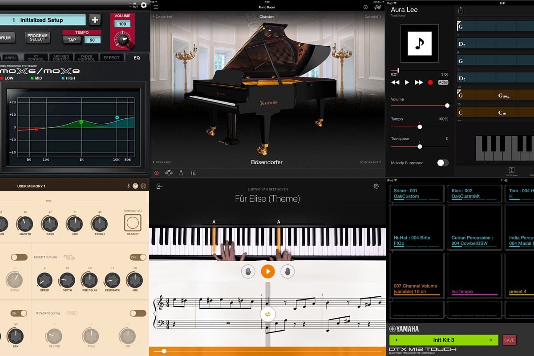Tap the Bluetooth icon in amp app
Screen dimensions: 534x356
click(128, 186)
